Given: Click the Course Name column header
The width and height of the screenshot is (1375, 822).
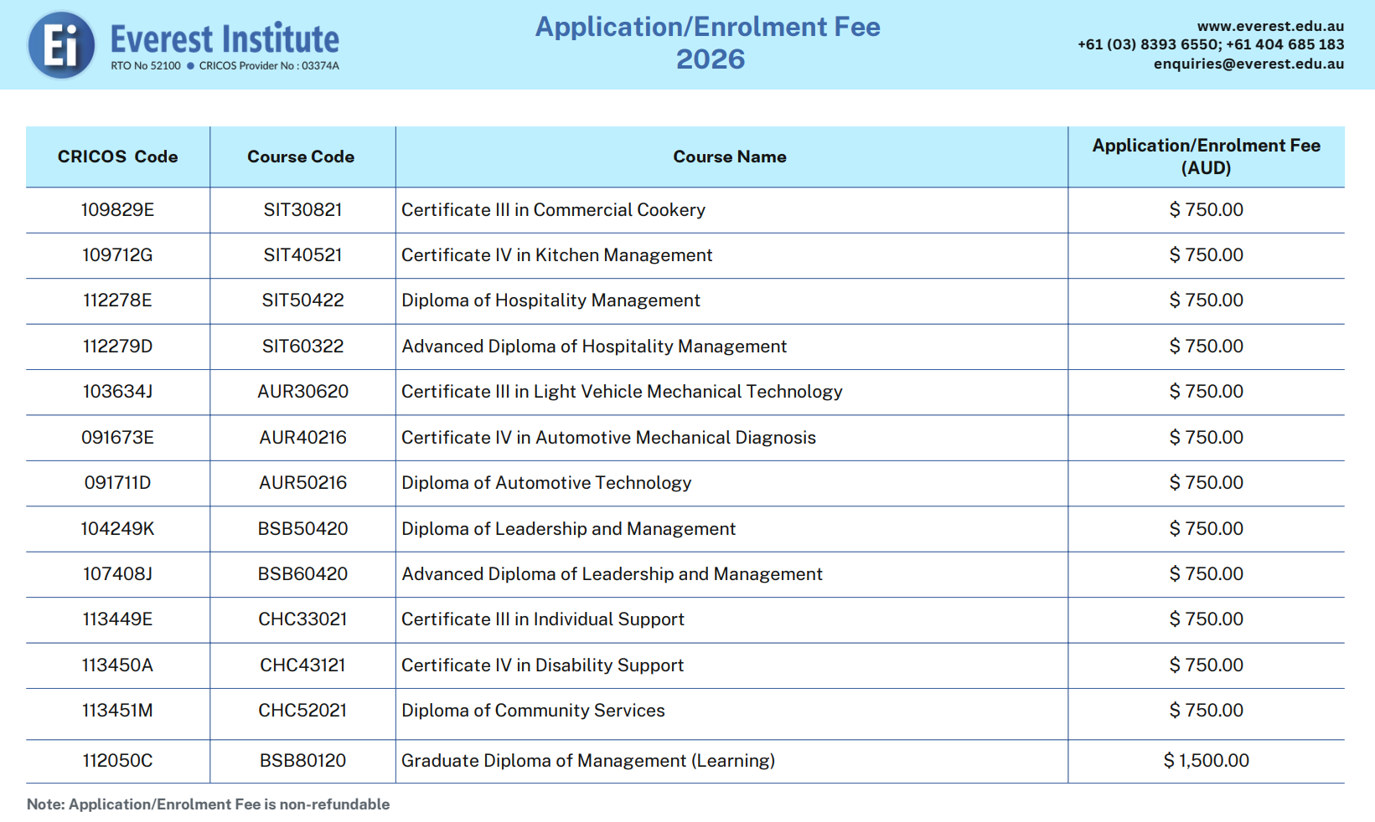Looking at the screenshot, I should coord(730,157).
